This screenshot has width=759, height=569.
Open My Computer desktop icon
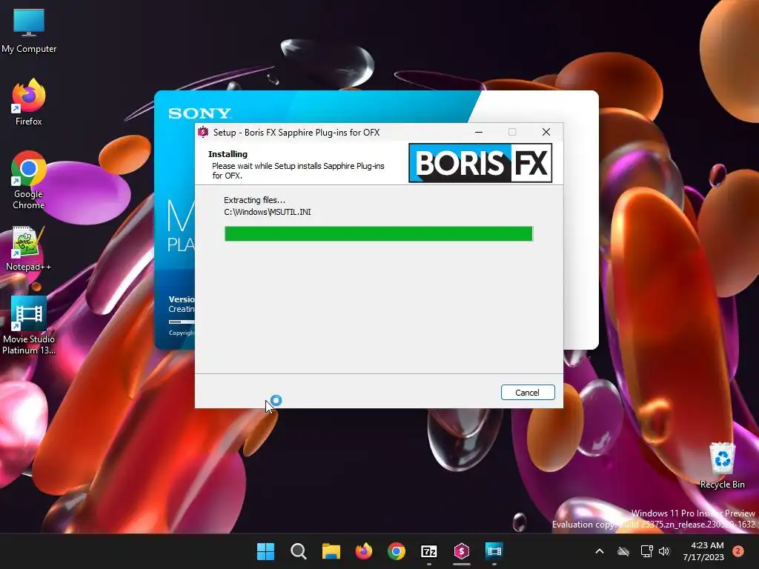coord(29,30)
